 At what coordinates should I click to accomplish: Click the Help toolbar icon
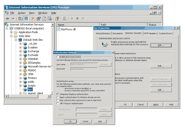tap(57, 18)
